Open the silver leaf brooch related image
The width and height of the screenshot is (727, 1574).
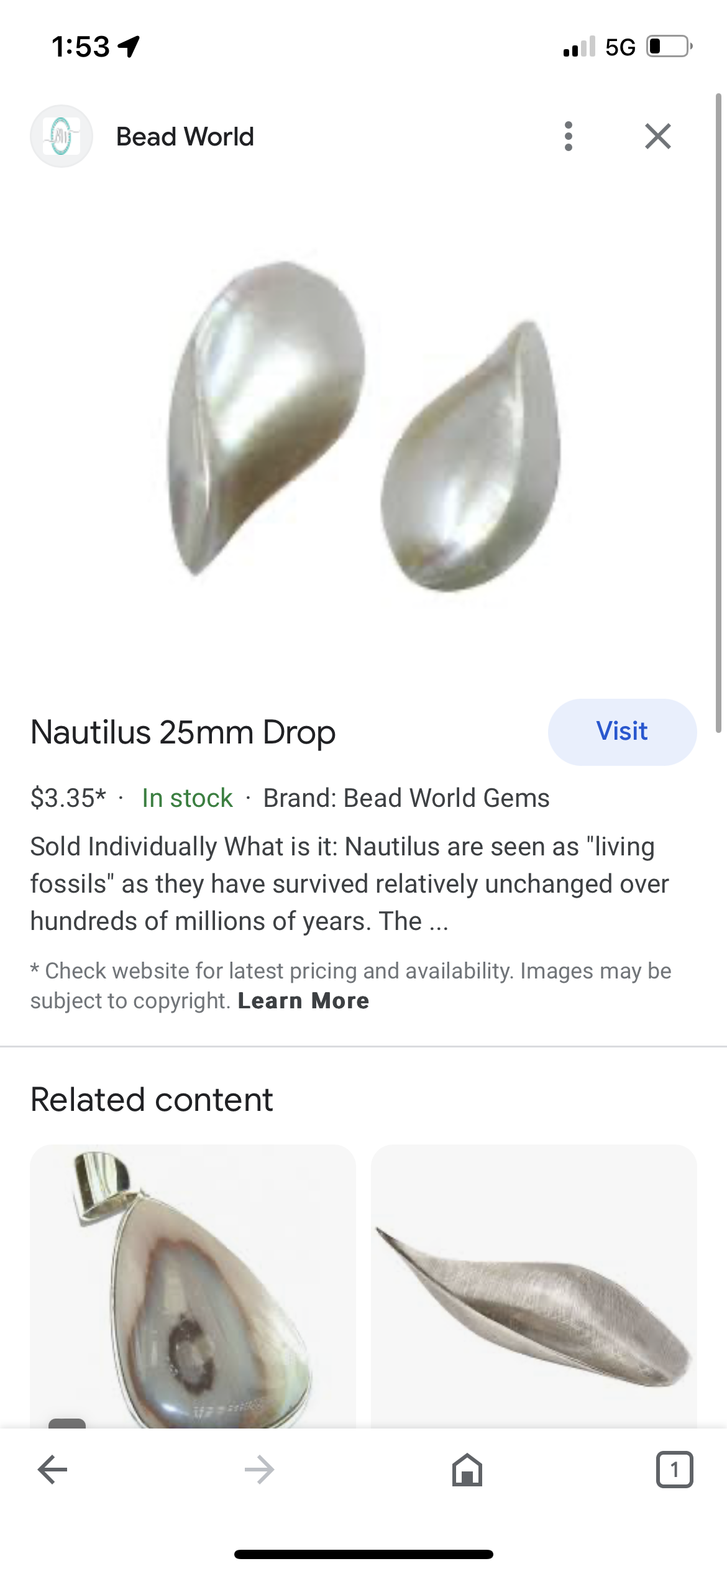pos(533,1286)
